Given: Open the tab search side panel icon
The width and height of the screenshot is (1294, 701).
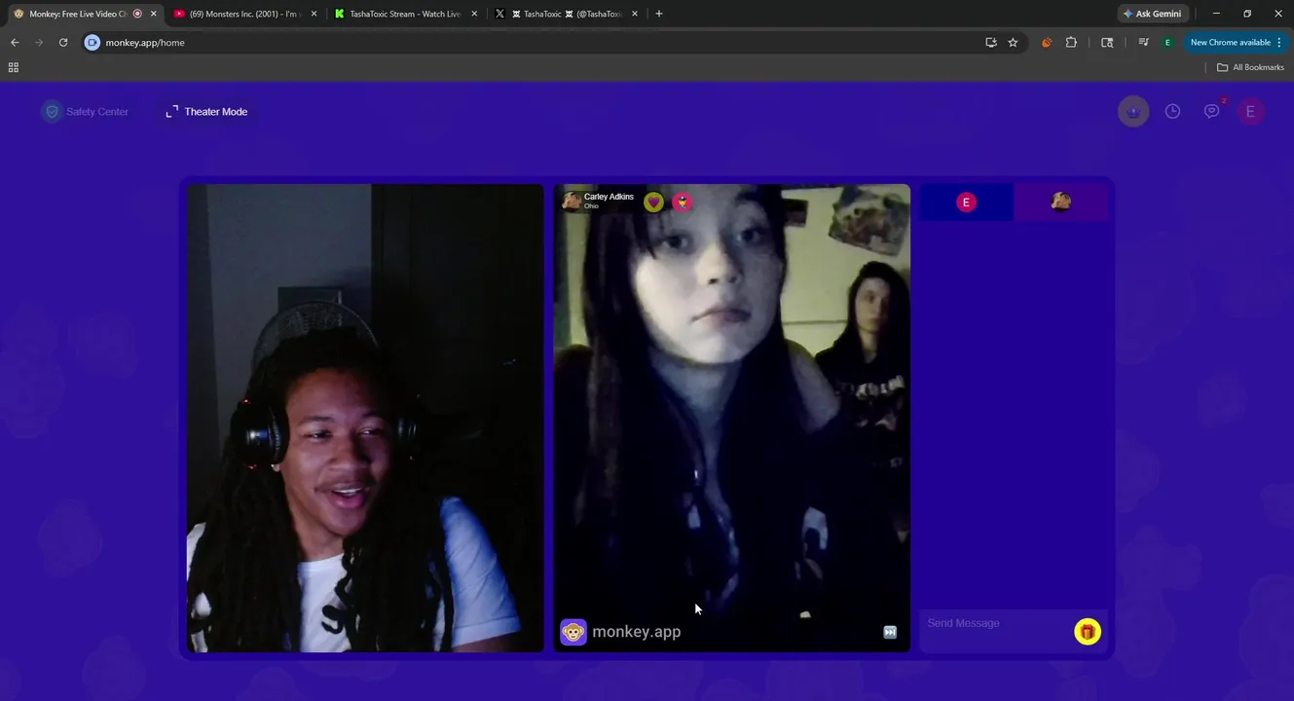Looking at the screenshot, I should point(1107,43).
